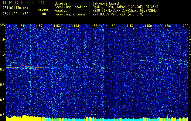Click the 1153 time marker

point(57,26)
